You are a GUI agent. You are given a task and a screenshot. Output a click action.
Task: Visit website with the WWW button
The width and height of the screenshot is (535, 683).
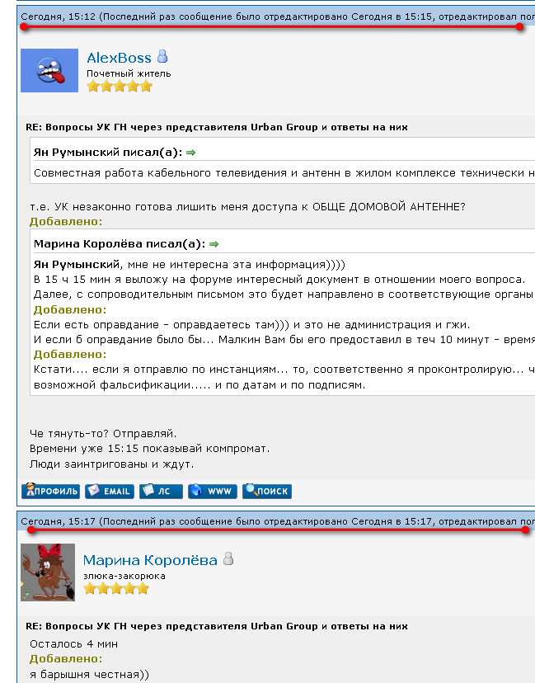tap(213, 492)
